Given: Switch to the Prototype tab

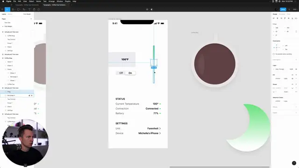Looking at the screenshot, I should (282, 14).
